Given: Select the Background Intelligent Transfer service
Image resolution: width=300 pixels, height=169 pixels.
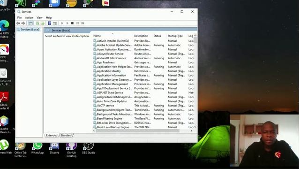Looking at the screenshot, I should click(143, 110).
